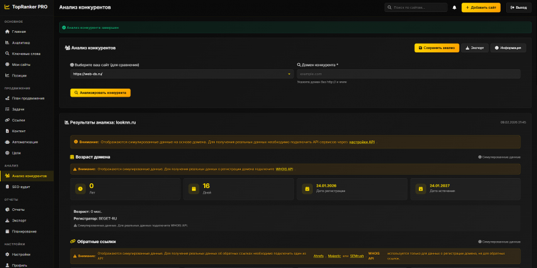
Task: Click the calendar icon beside 24.01.2027
Action: pyautogui.click(x=421, y=189)
